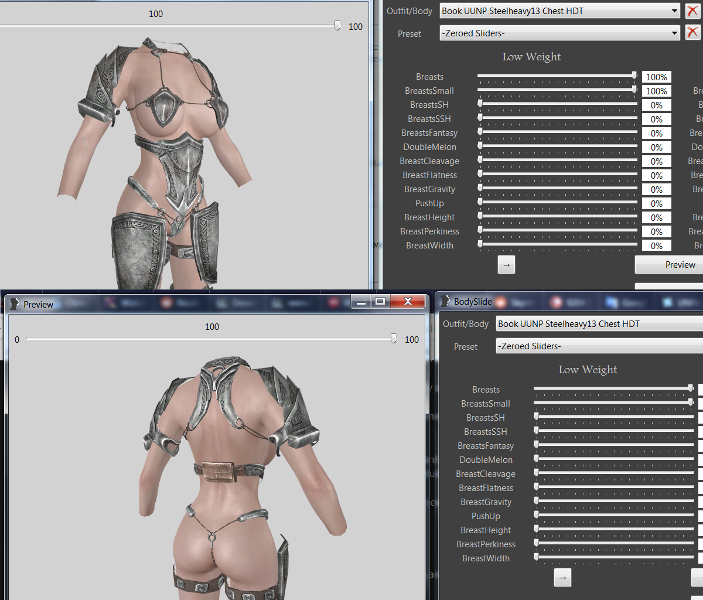703x600 pixels.
Task: Click weight slider in bottom Preview window
Action: [x=211, y=339]
